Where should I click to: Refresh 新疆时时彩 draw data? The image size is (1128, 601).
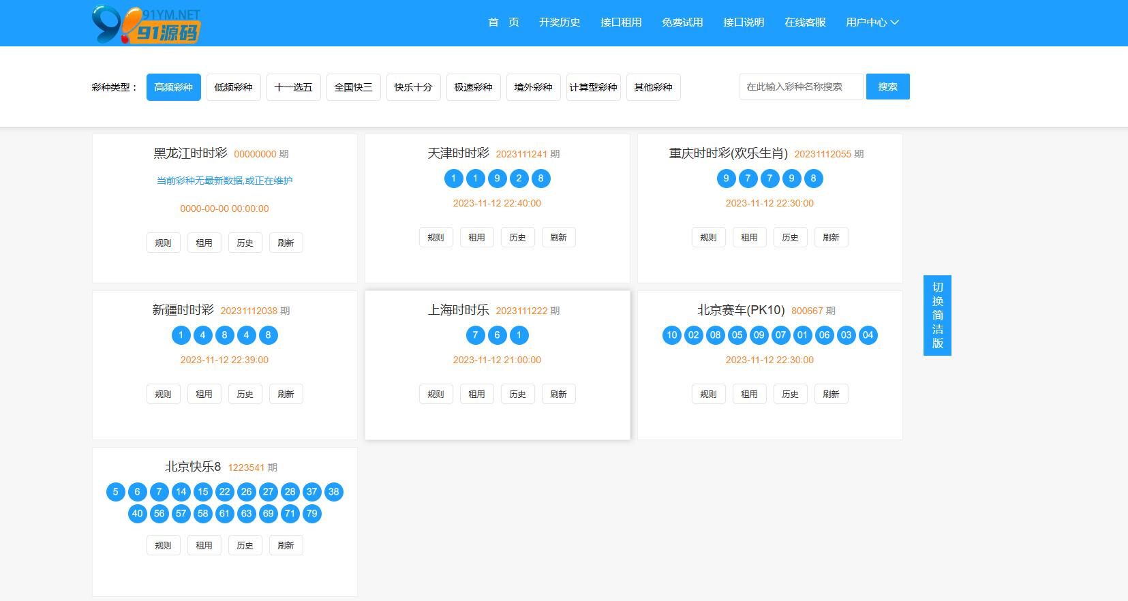click(x=286, y=394)
